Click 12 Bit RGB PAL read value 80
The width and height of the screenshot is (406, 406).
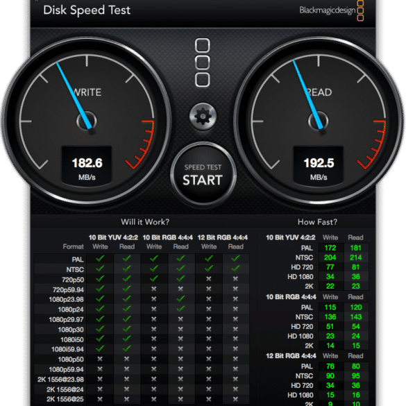pos(356,366)
